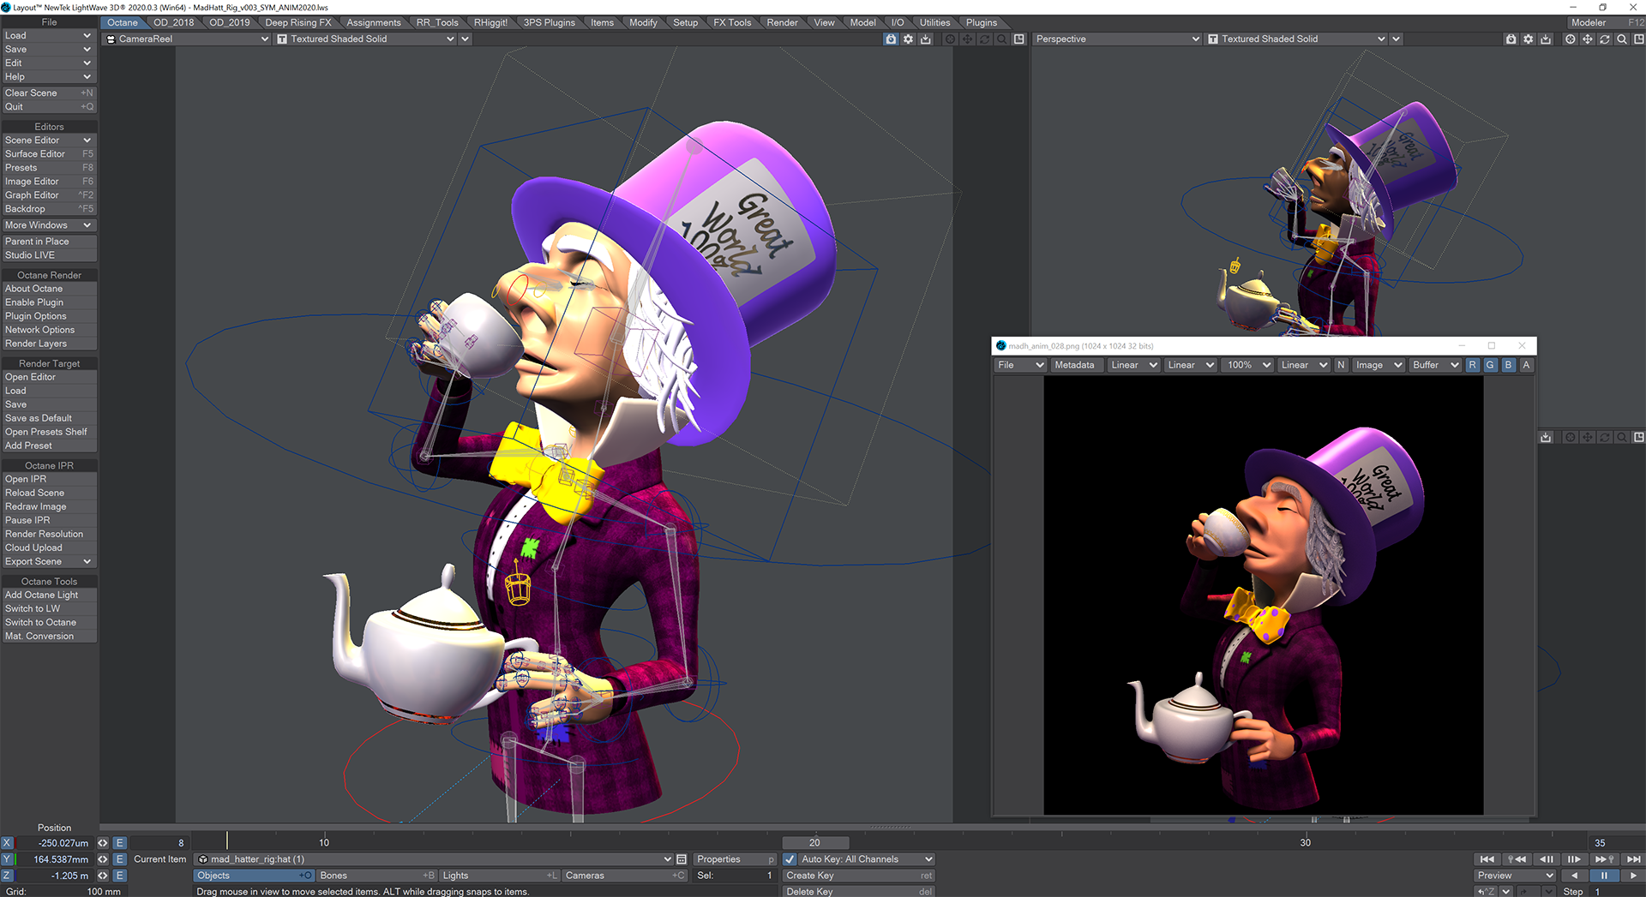
Task: Click Perspective viewport camera lock icon
Action: tap(1511, 39)
